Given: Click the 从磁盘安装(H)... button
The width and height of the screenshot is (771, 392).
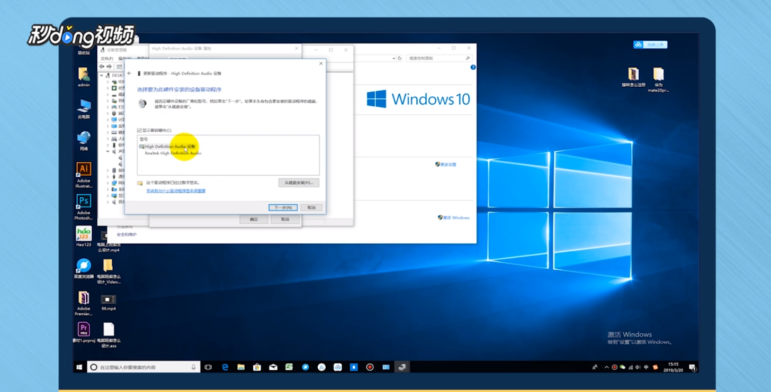Looking at the screenshot, I should pyautogui.click(x=299, y=183).
